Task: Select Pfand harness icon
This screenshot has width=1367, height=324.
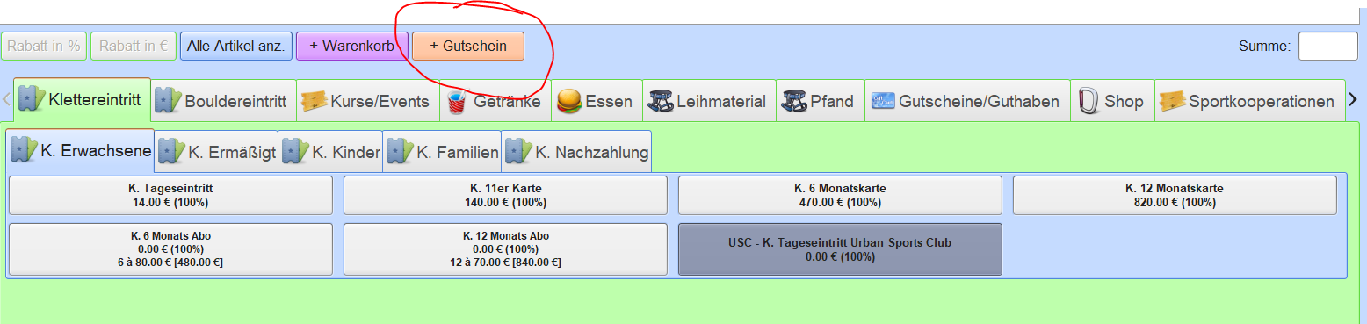Action: click(x=793, y=102)
